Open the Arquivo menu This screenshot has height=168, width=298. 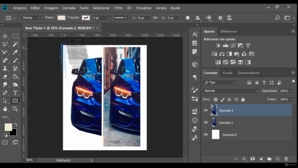pos(20,8)
